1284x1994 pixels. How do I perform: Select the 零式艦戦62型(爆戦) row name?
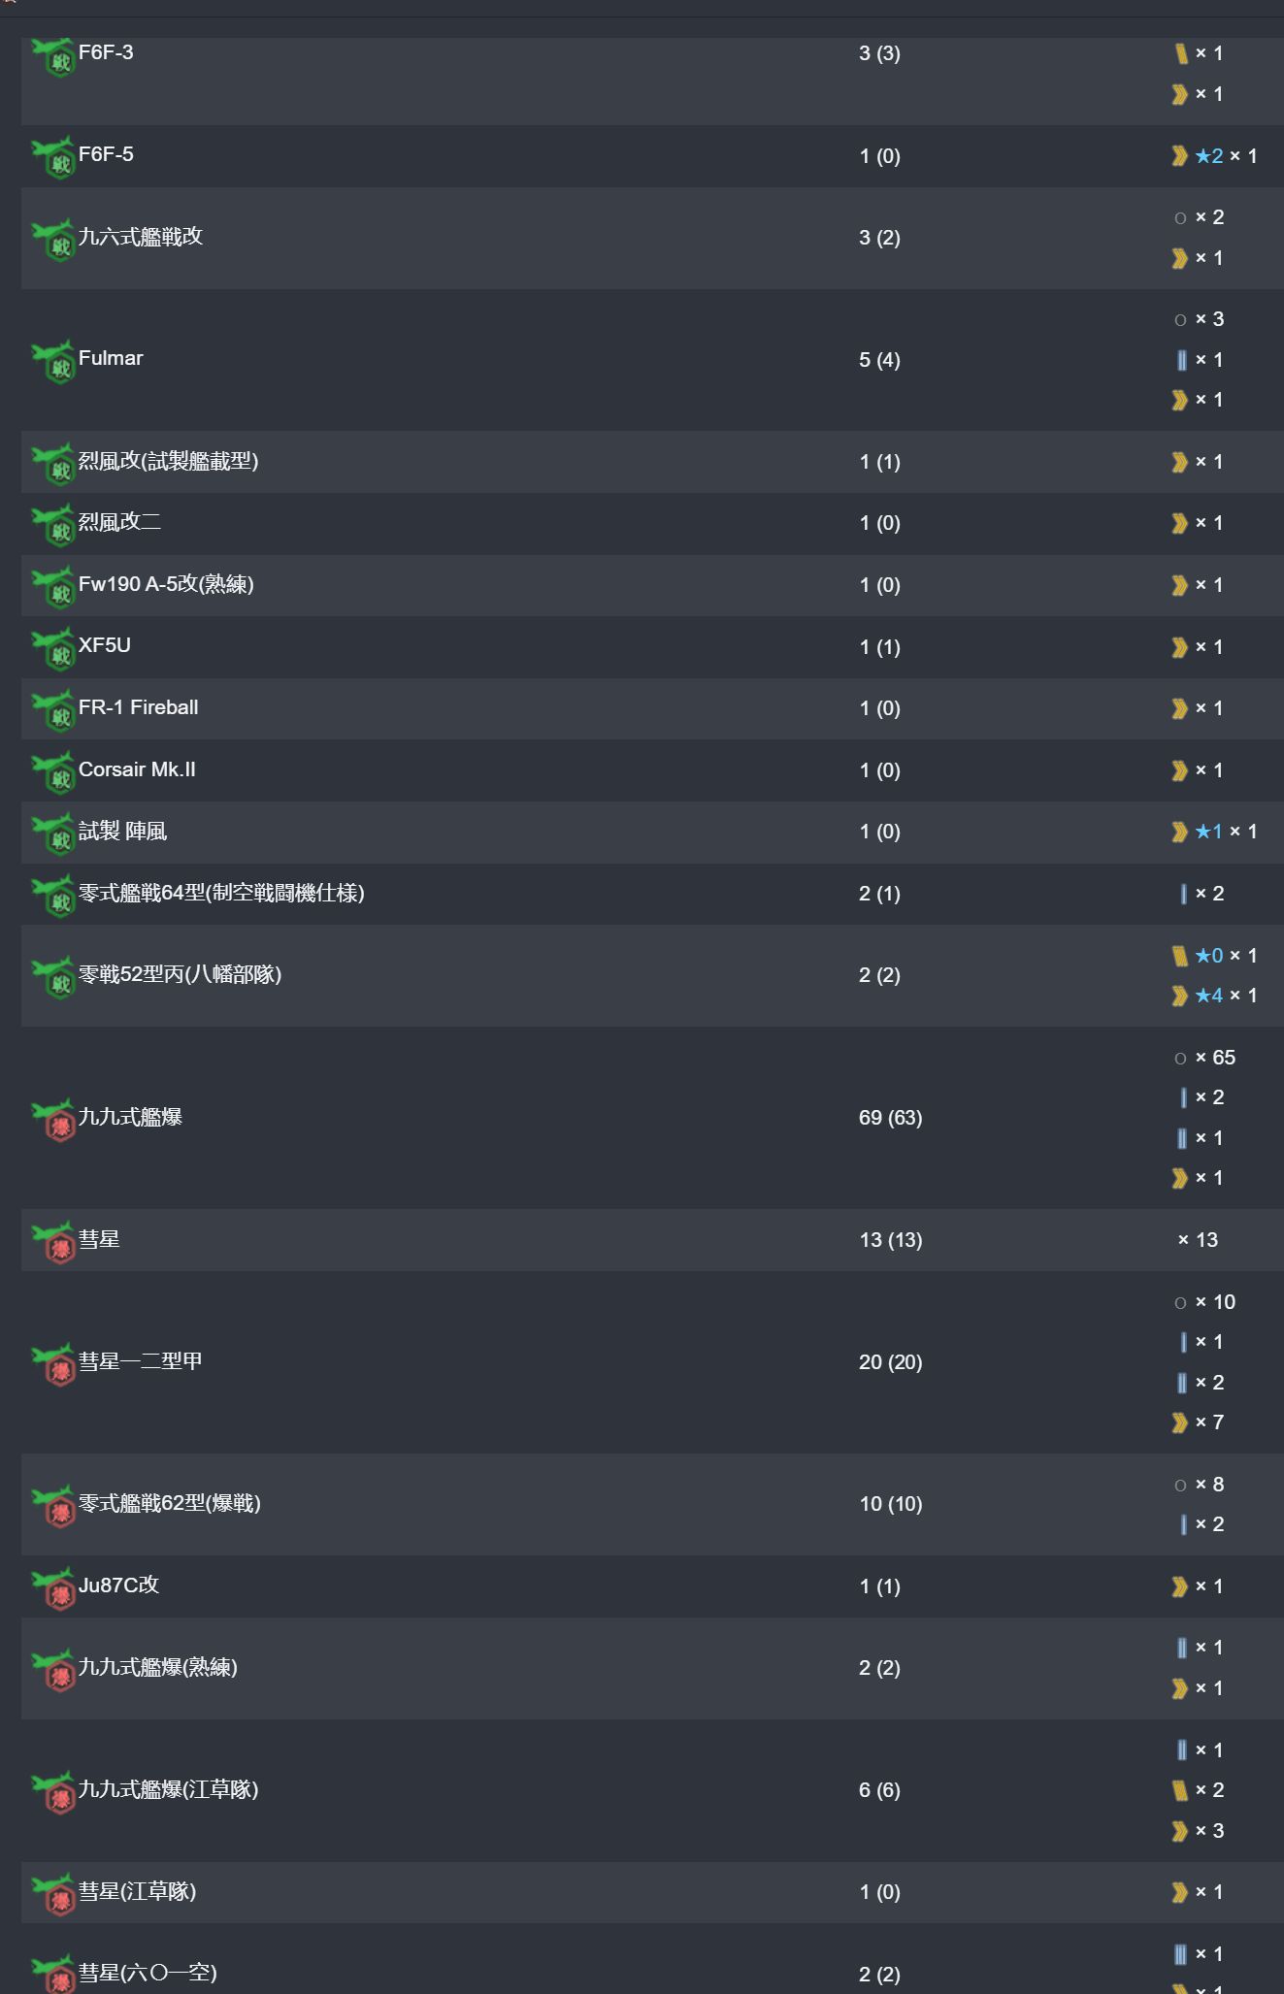click(x=170, y=1503)
